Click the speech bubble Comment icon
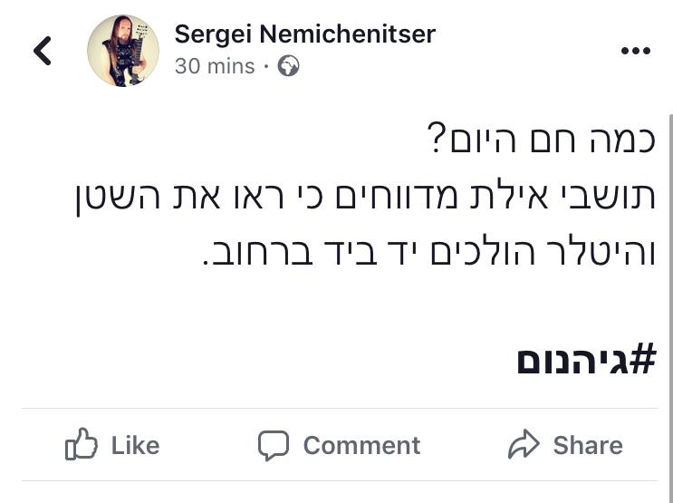Screen dimensions: 673x503 coord(274,445)
